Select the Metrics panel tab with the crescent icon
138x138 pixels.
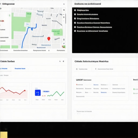click(x=104, y=69)
